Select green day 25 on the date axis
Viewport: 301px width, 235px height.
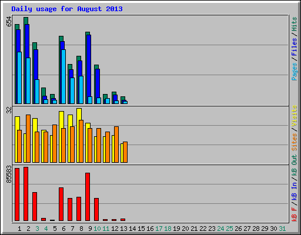tap(229, 229)
